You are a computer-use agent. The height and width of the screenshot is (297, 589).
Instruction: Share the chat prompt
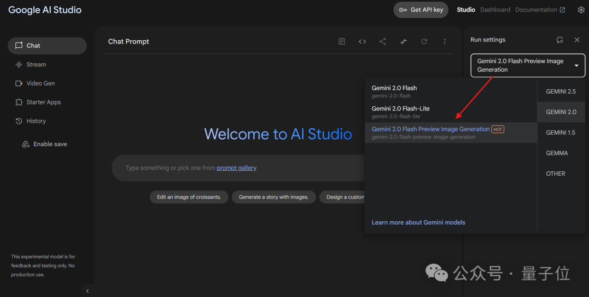[x=383, y=42]
